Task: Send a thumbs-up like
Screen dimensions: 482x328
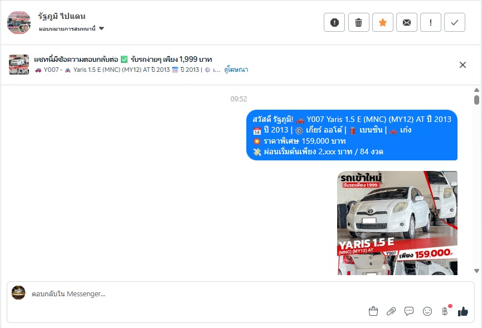Action: [463, 311]
